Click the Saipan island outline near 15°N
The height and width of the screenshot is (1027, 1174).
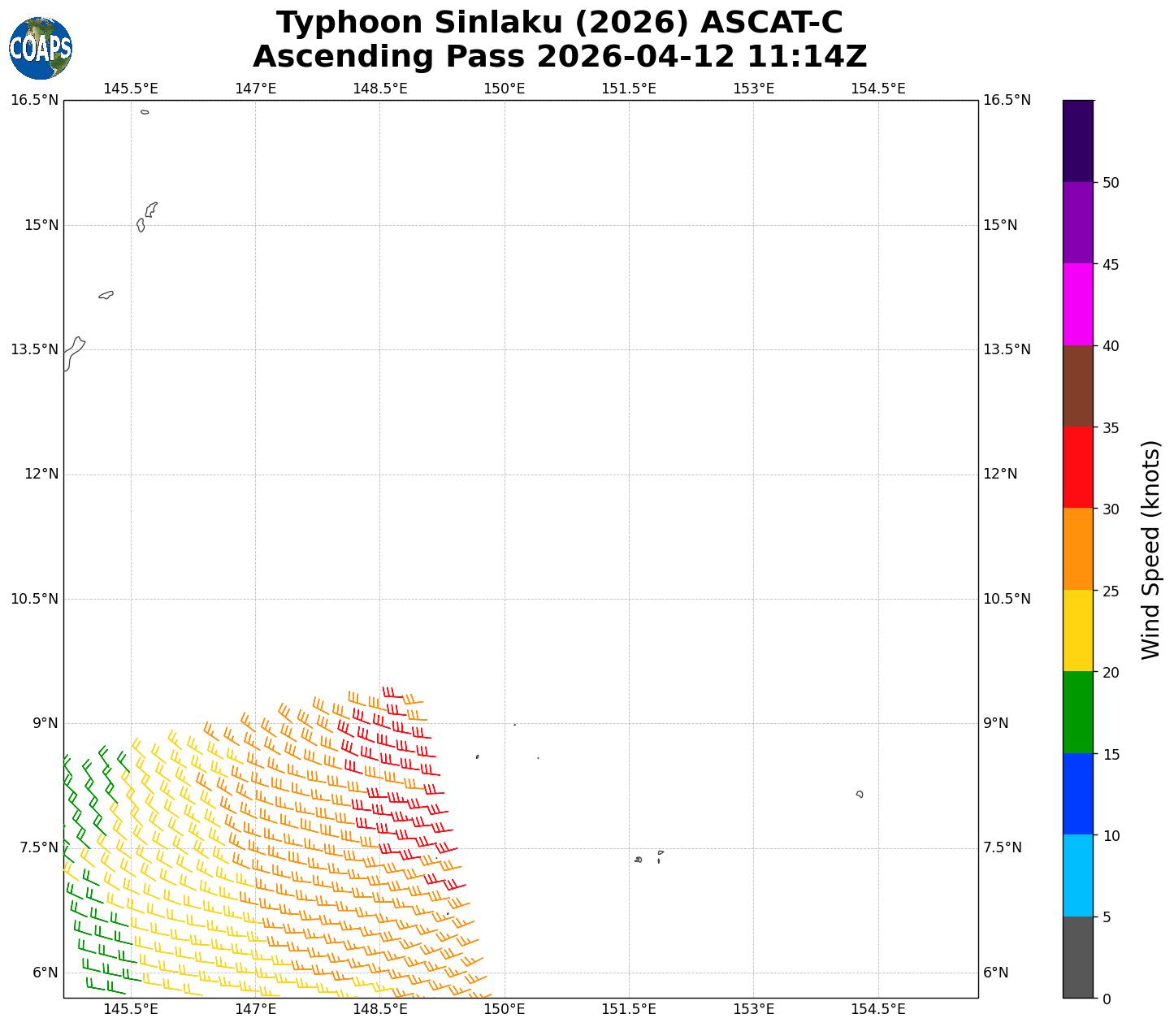[150, 209]
